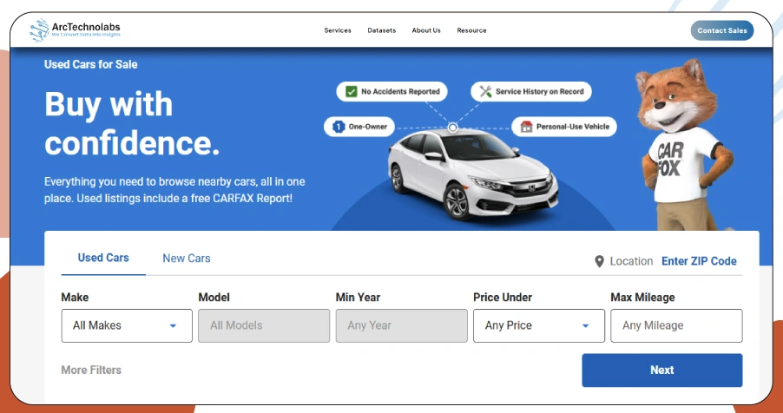
Task: Click the Any Mileage input field
Action: tap(676, 325)
